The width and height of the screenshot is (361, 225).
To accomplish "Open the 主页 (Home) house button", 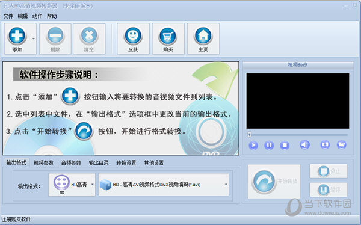I will (203, 39).
